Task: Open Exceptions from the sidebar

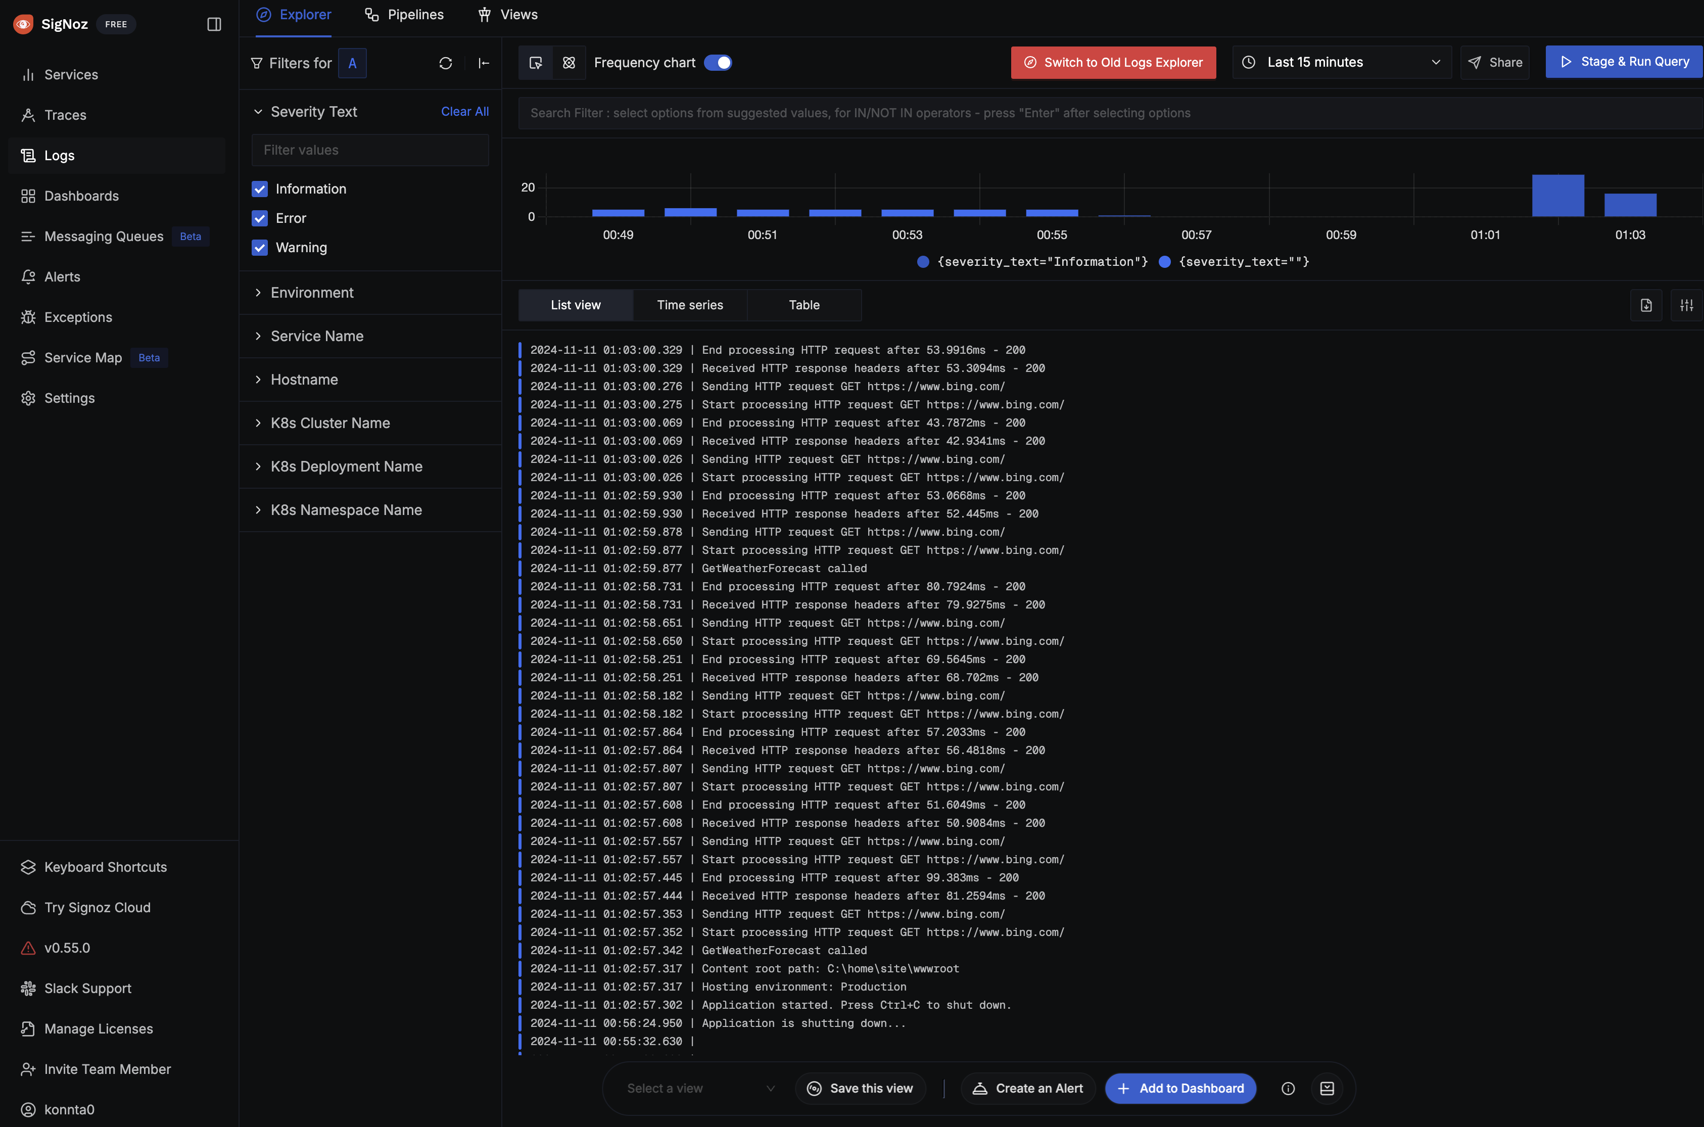Action: point(78,317)
